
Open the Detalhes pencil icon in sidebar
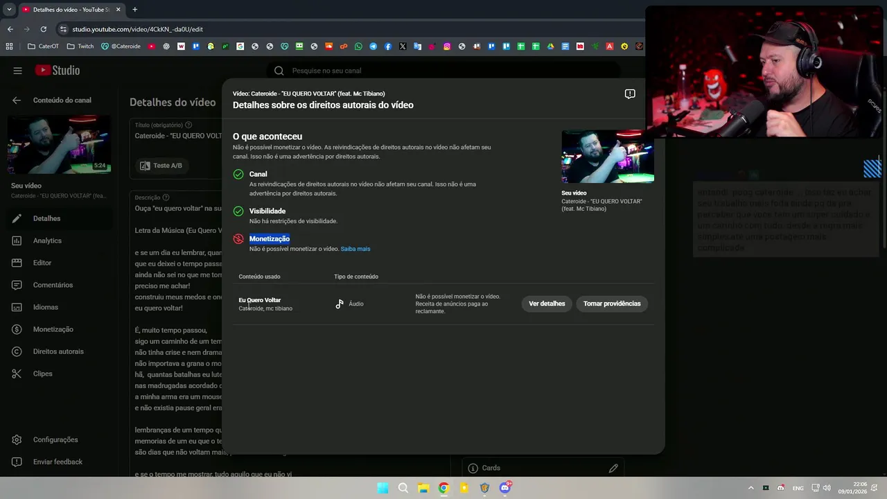(x=17, y=218)
